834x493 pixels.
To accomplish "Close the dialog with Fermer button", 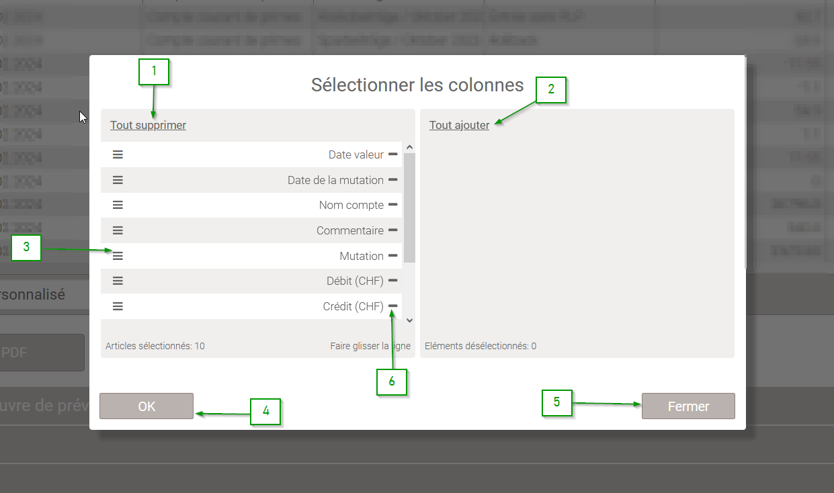I will [x=688, y=406].
